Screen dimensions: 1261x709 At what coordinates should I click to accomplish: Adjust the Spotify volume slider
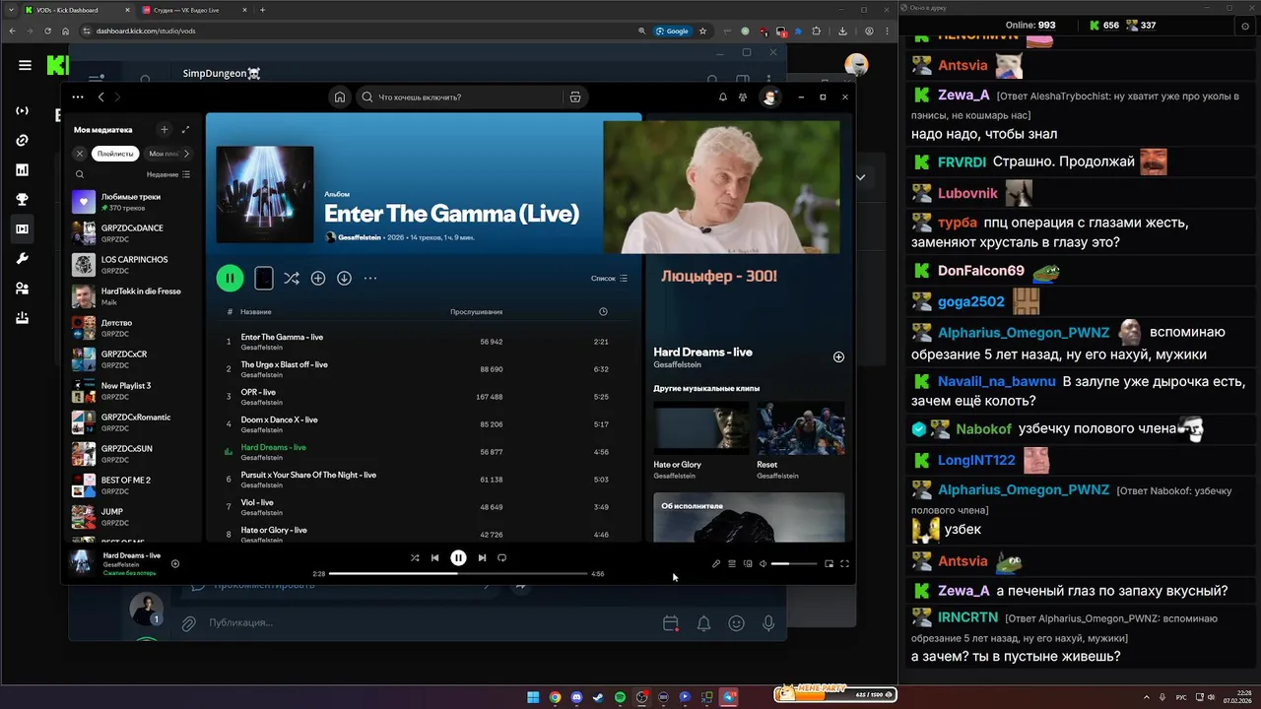pyautogui.click(x=794, y=564)
